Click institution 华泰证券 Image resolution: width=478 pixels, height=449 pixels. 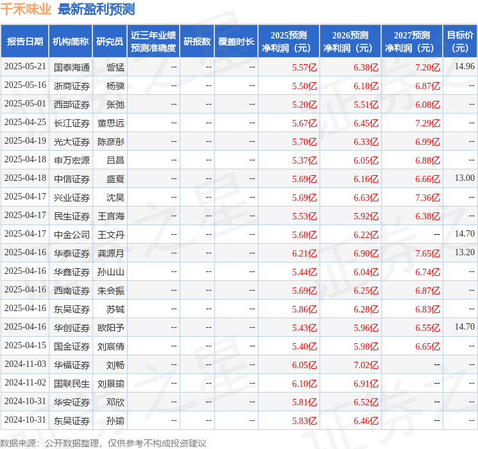(72, 253)
